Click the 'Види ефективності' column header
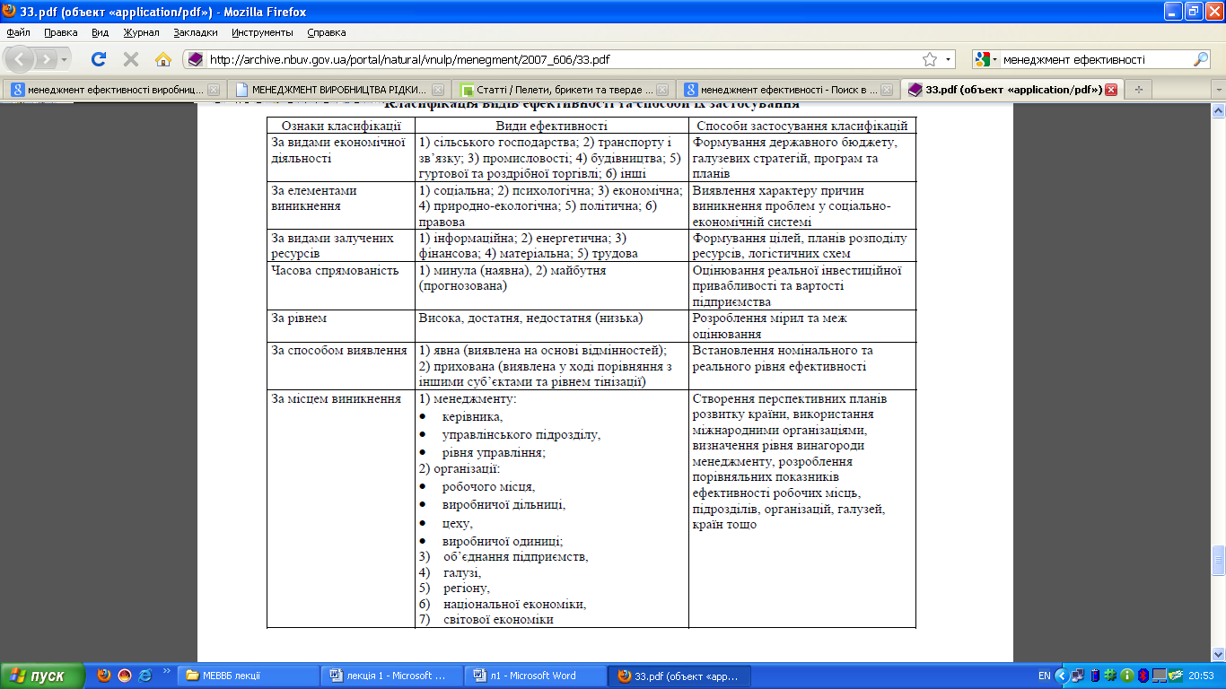Viewport: 1226px width, 689px height. pyautogui.click(x=552, y=126)
